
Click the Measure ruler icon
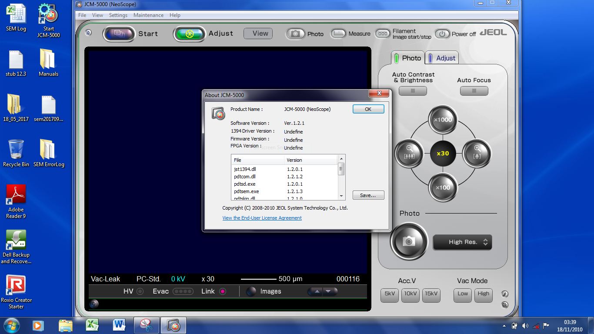pyautogui.click(x=338, y=33)
